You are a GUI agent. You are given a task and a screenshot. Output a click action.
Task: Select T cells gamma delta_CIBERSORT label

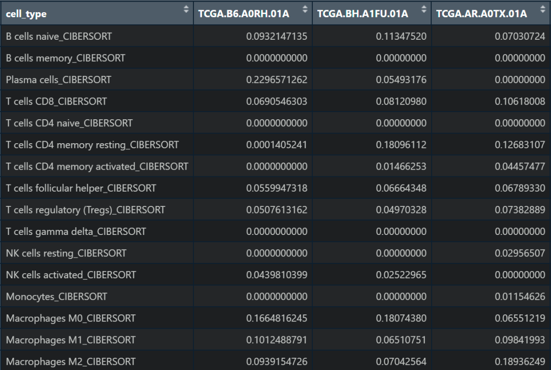76,232
